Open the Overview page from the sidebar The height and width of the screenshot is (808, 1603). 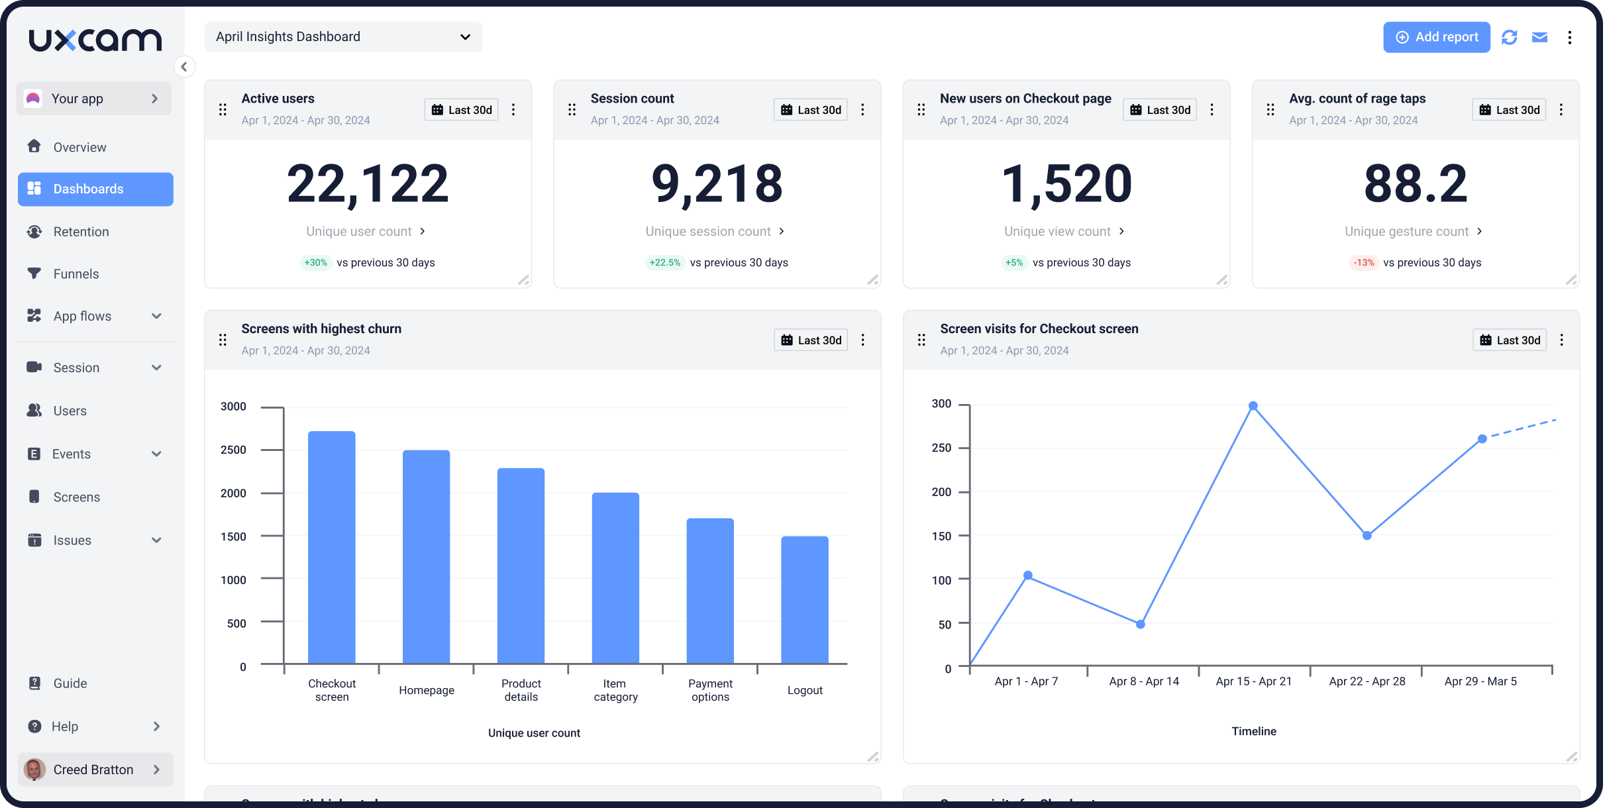pos(79,146)
